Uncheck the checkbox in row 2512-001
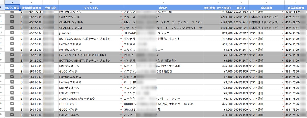This screenshot has height=118, width=307. pyautogui.click(x=12, y=16)
